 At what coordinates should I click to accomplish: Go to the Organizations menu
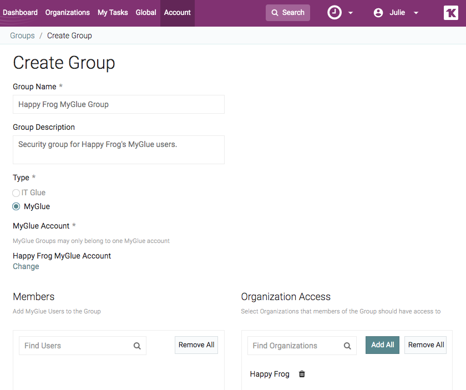click(68, 12)
